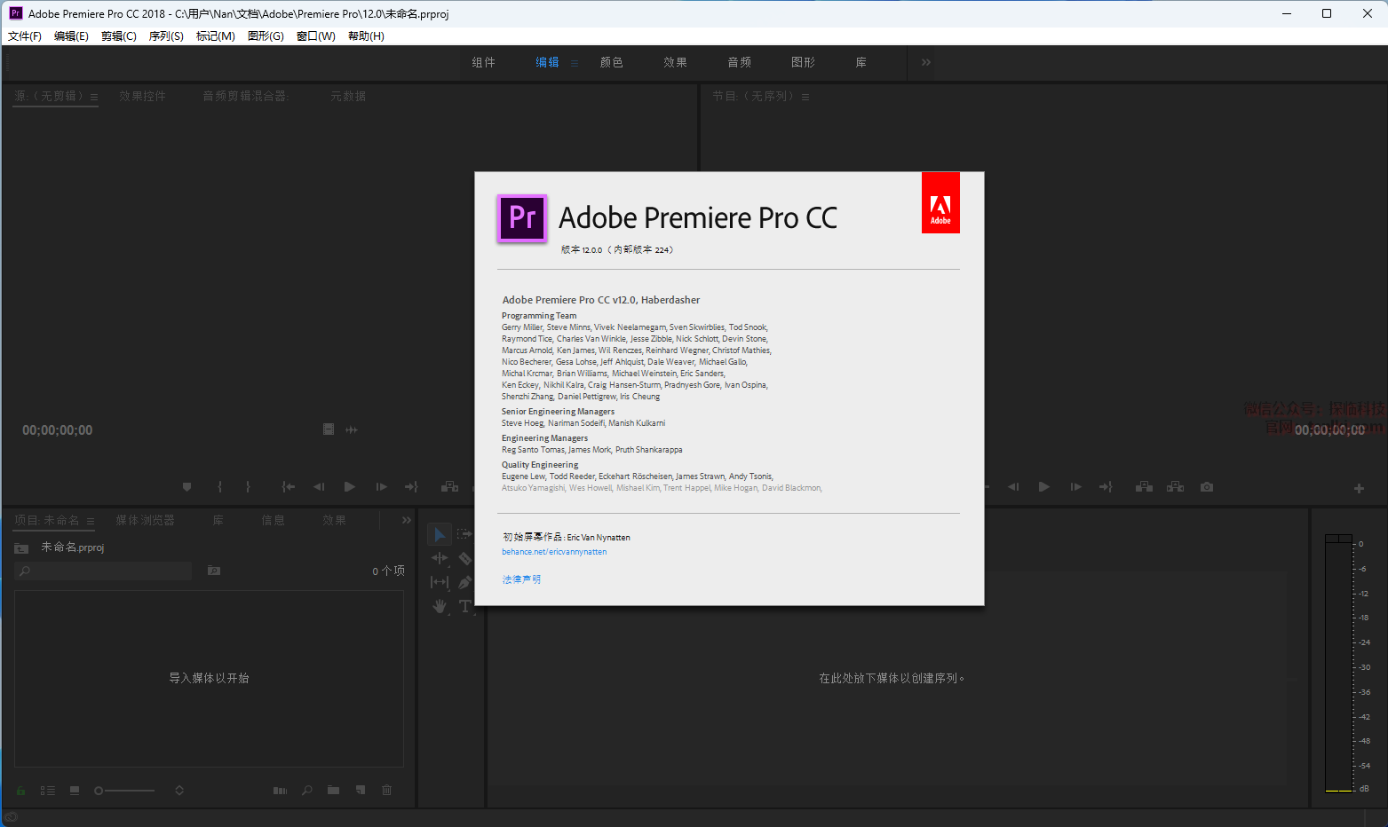
Task: Click the trash icon in project panel
Action: [386, 790]
